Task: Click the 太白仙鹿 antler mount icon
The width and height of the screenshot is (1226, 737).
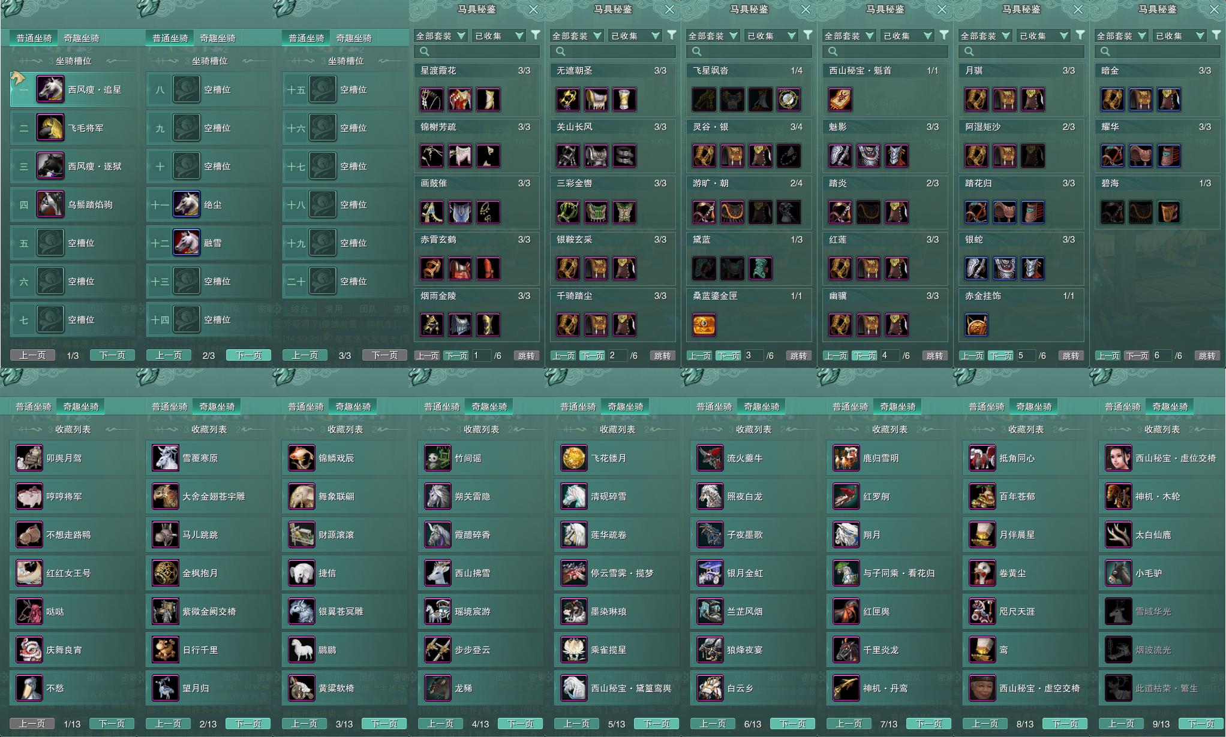Action: tap(1118, 534)
